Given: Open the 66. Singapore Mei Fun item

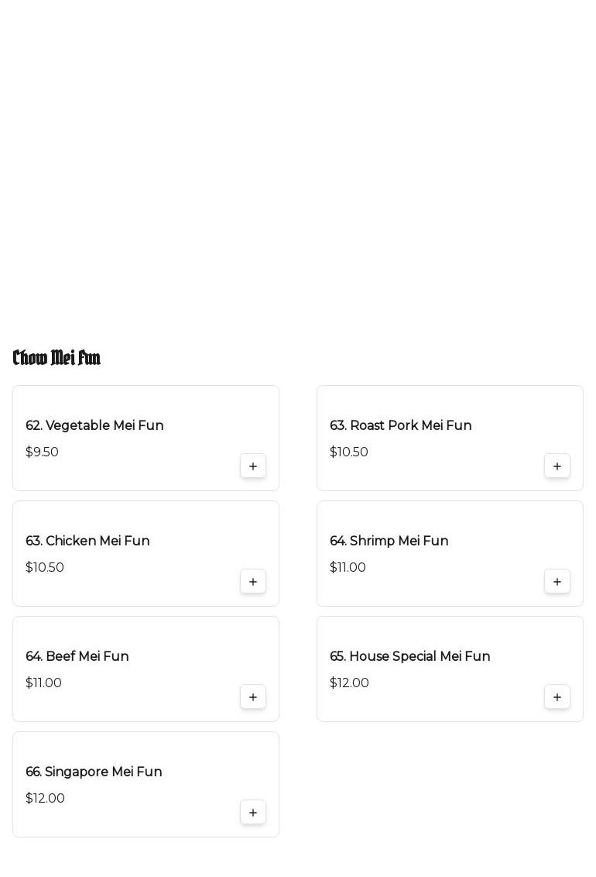Looking at the screenshot, I should [94, 772].
